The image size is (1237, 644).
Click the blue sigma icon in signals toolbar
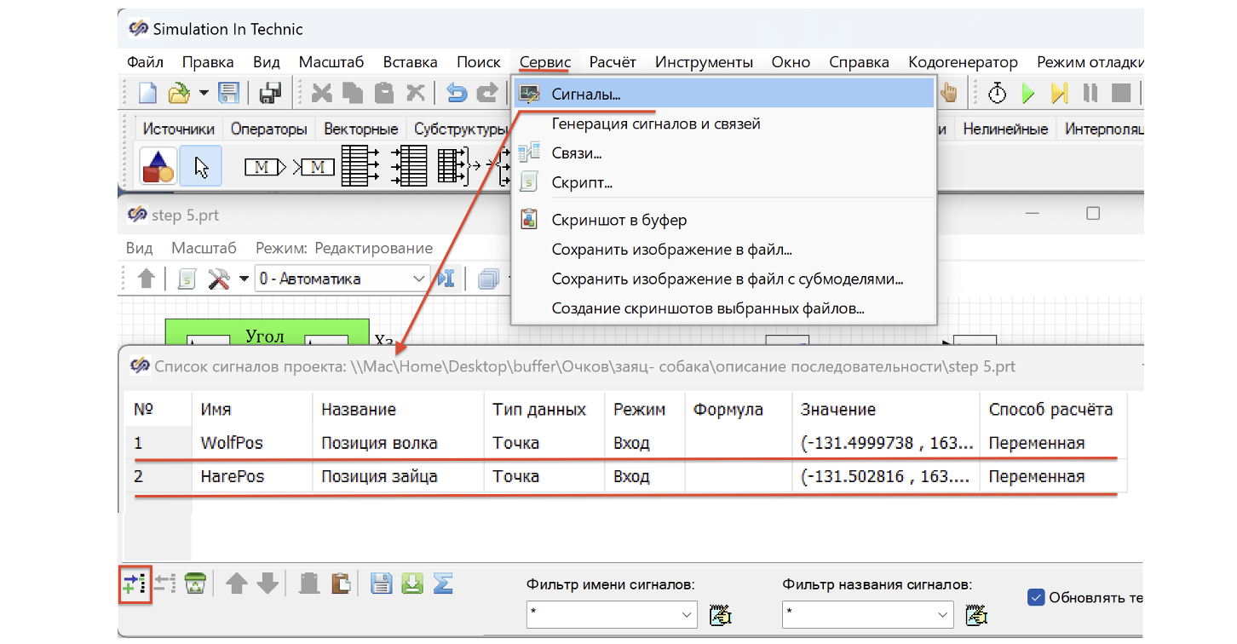[442, 583]
